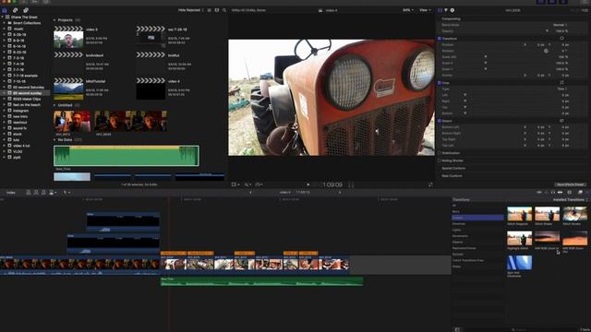Show the Info inspector

pyautogui.click(x=452, y=10)
